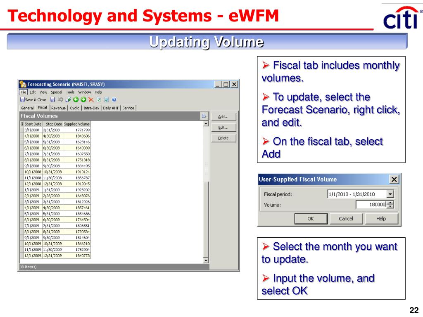Click Help in the fiscal volume dialog

[x=381, y=219]
